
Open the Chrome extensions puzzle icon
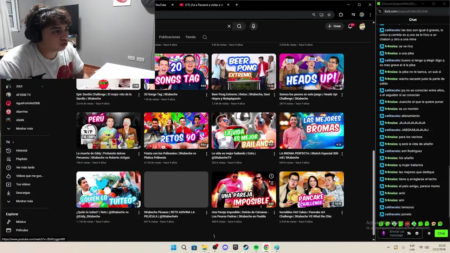(x=341, y=15)
